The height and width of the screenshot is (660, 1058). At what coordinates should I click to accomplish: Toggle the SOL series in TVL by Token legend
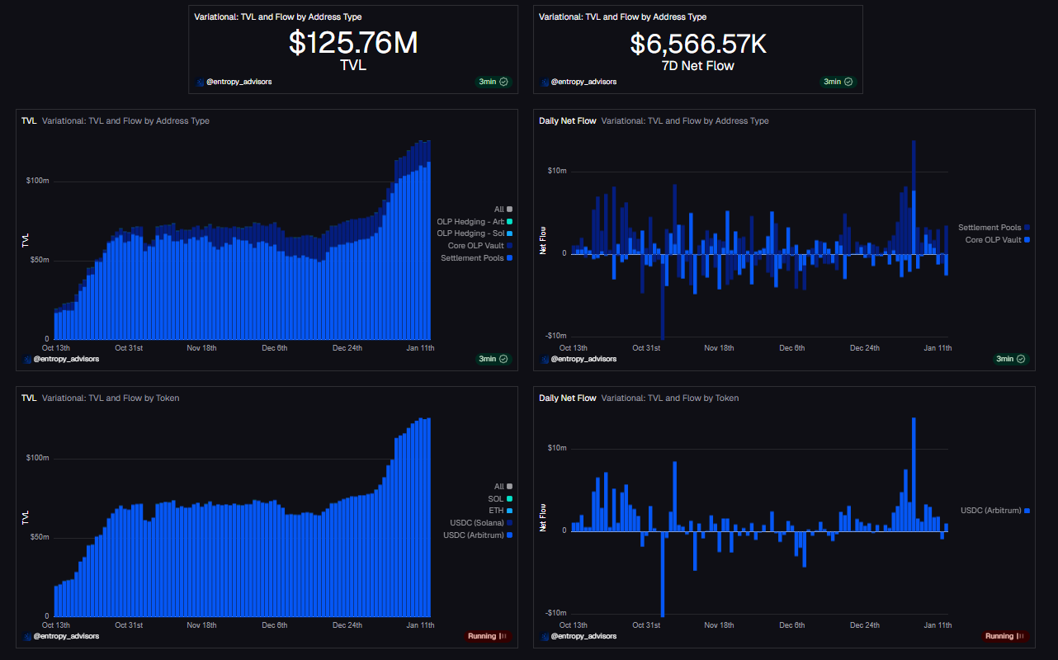click(500, 499)
